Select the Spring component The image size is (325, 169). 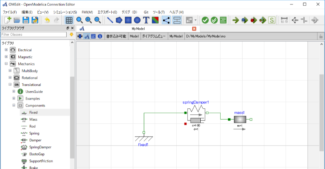(x=34, y=133)
